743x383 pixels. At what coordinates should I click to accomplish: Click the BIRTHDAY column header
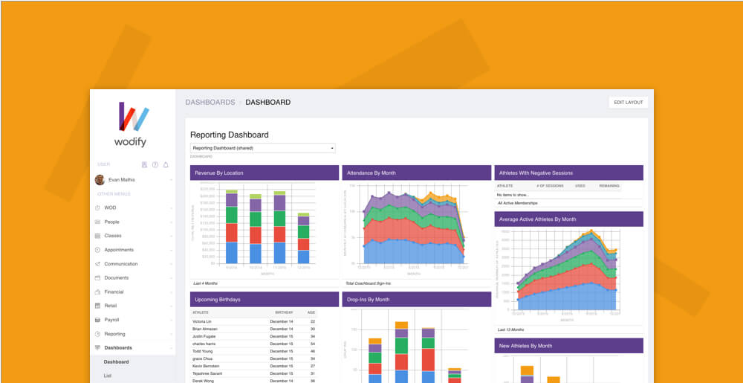coord(285,312)
